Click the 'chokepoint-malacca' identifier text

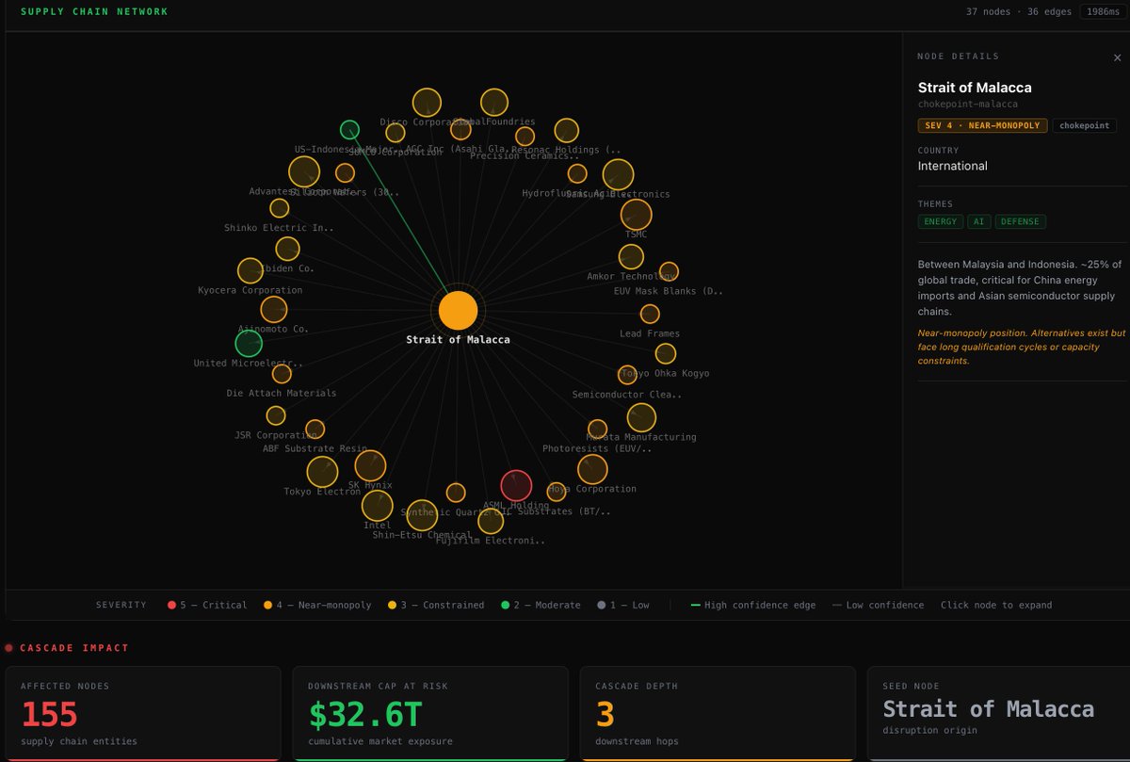(968, 104)
